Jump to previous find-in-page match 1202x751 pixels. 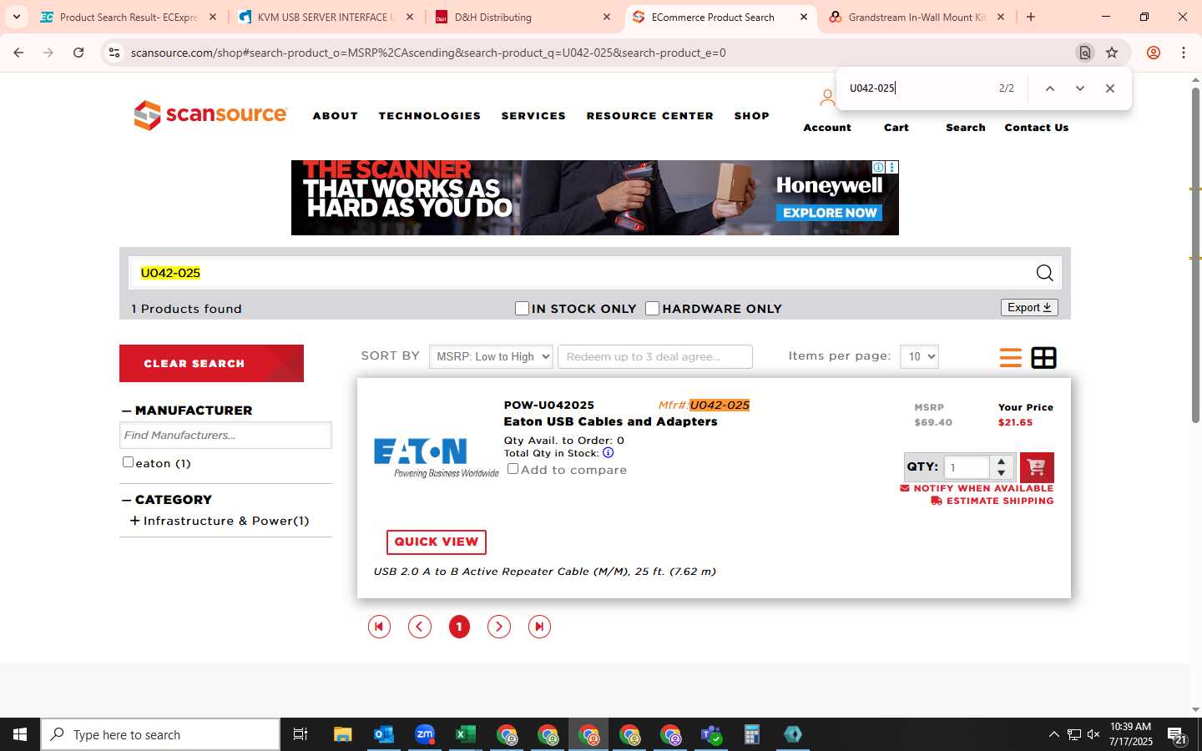(1050, 88)
